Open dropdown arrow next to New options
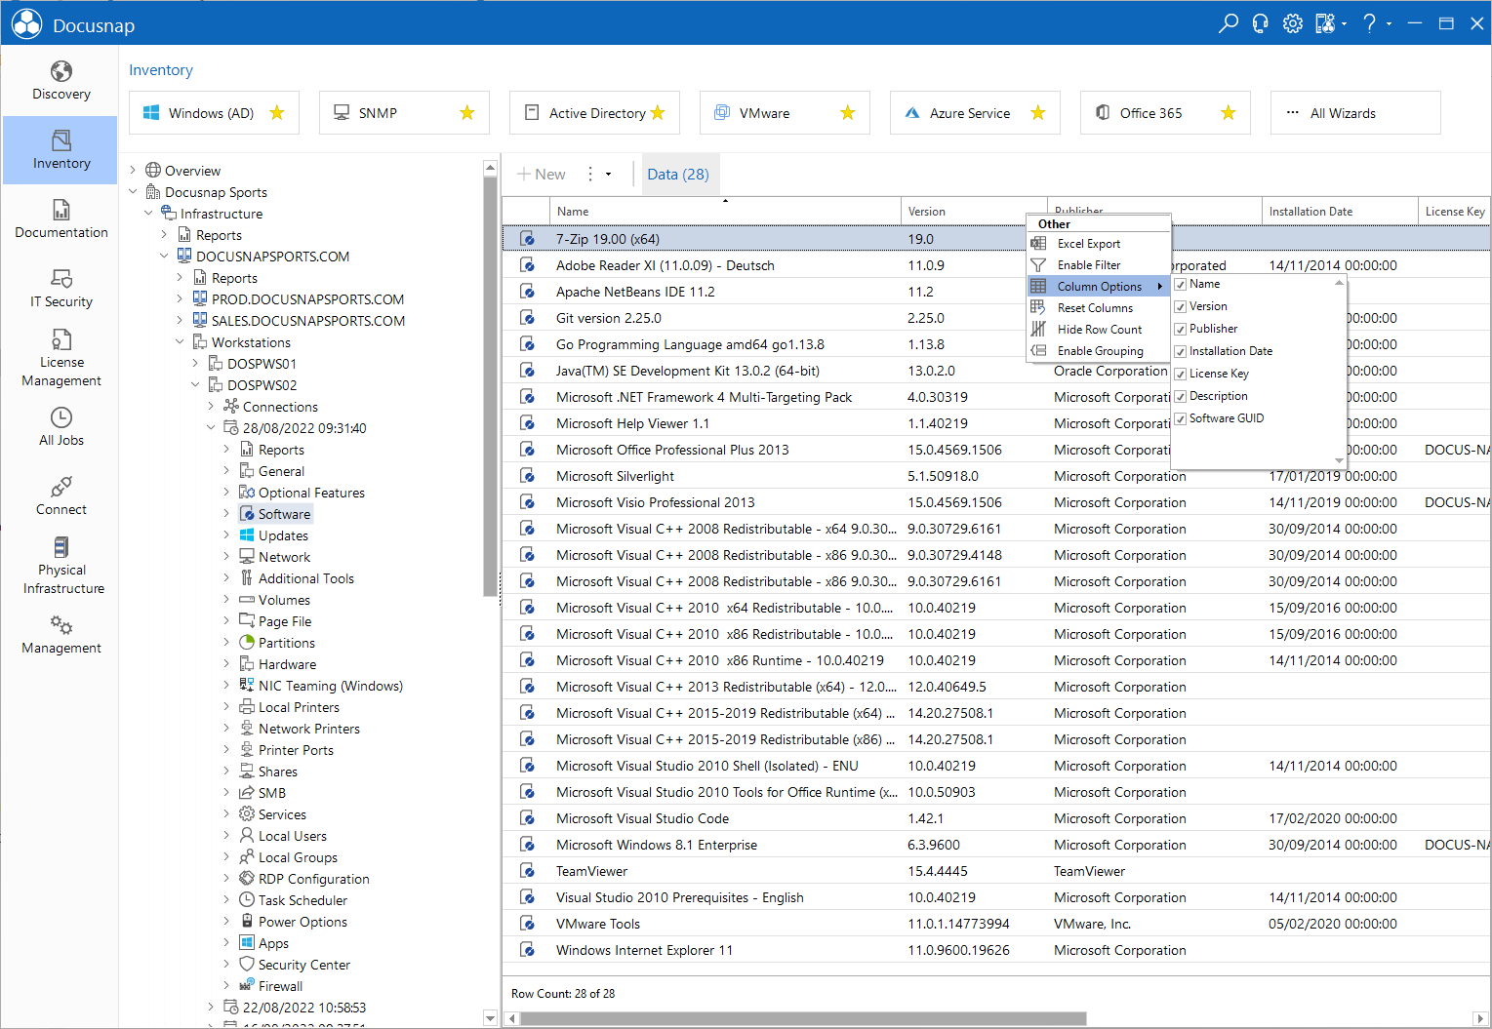 click(x=608, y=175)
